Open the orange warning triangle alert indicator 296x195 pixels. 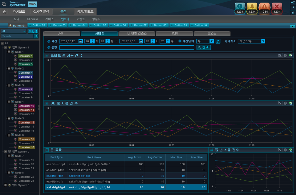[265, 7]
